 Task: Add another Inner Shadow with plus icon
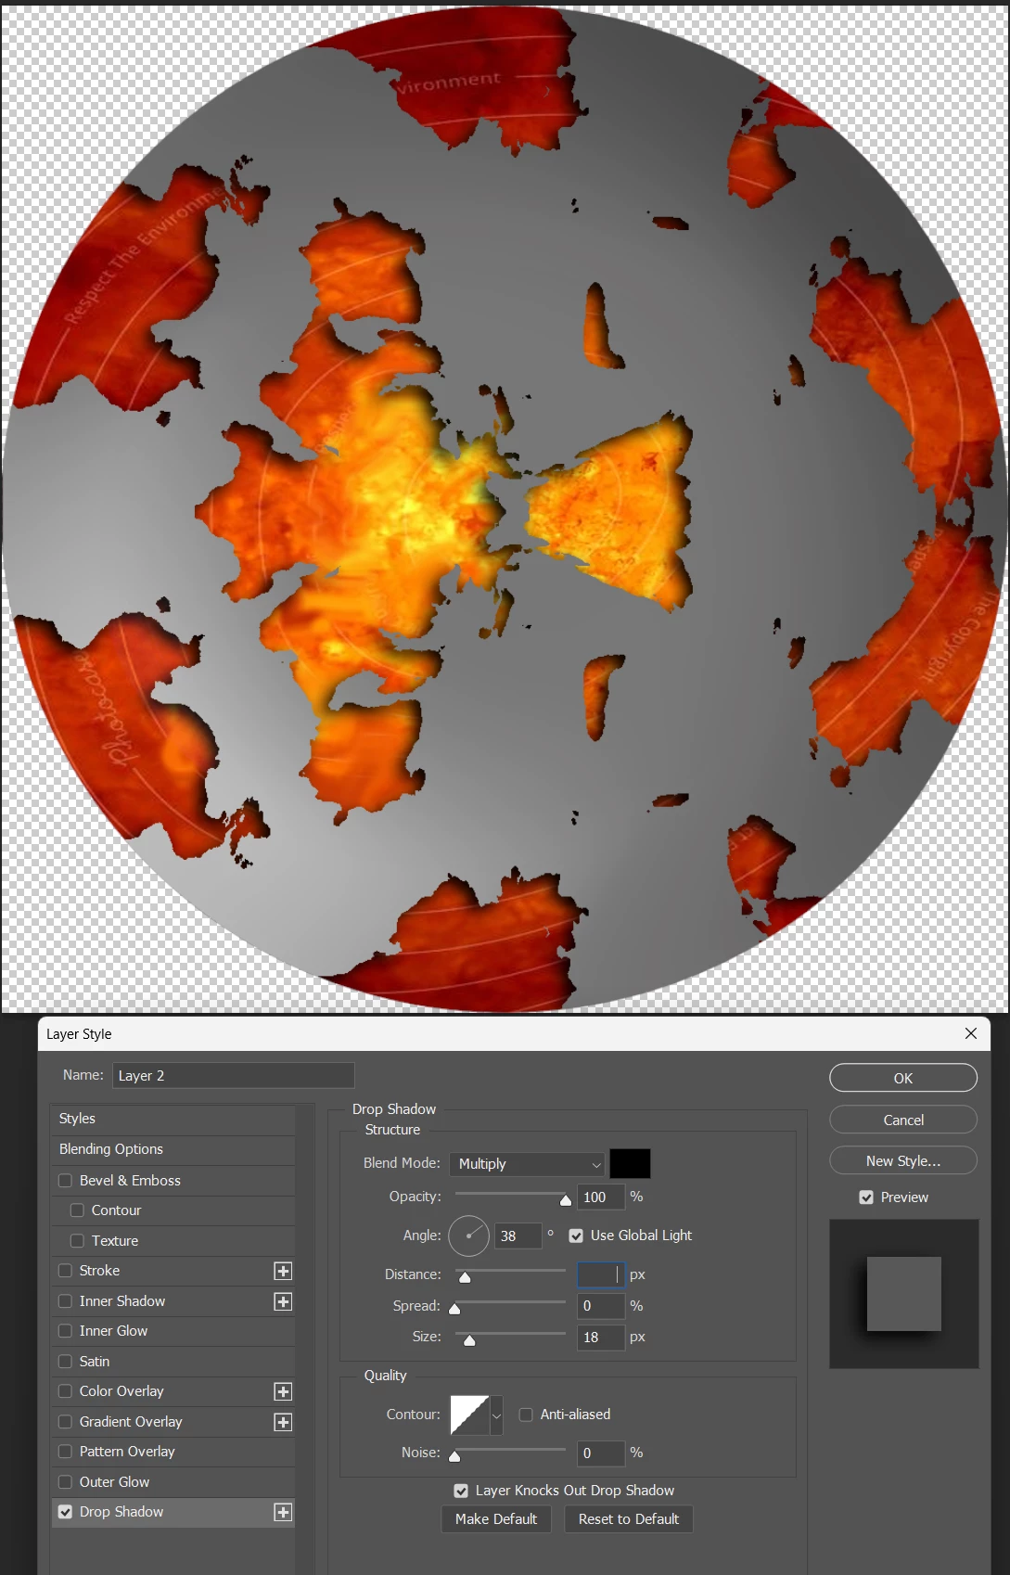coord(283,1301)
